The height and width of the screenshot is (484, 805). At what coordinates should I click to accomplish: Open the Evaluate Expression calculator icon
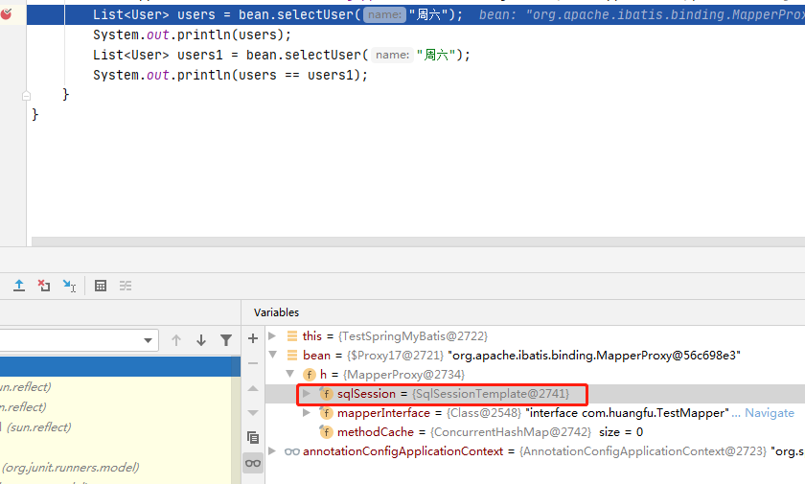tap(101, 286)
